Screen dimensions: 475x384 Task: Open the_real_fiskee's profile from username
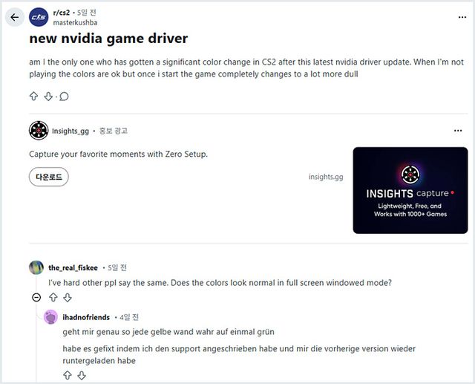(73, 267)
